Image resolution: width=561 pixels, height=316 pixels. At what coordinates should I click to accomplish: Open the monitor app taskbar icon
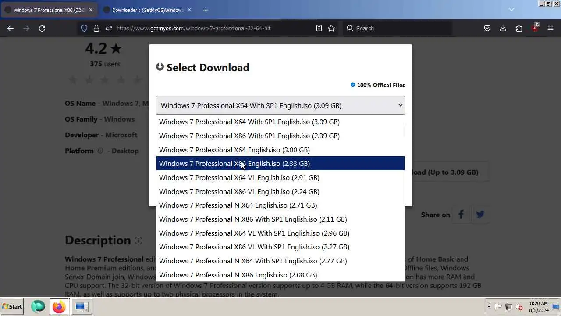[x=82, y=306]
